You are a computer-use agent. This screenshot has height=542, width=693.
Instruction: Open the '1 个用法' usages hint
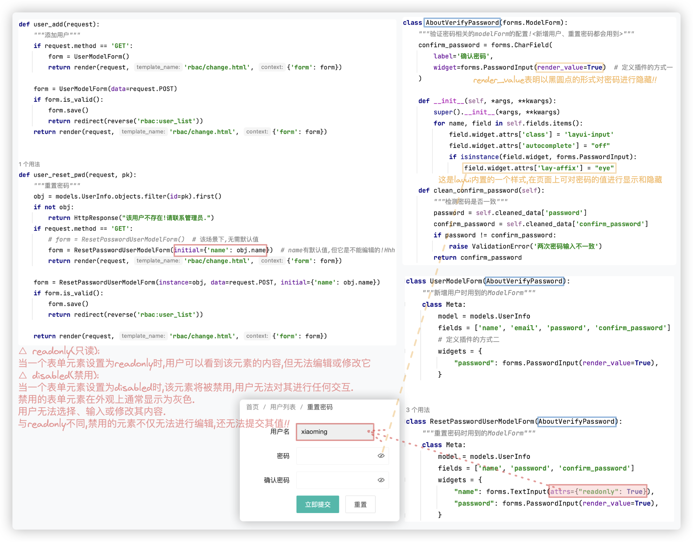pos(29,164)
